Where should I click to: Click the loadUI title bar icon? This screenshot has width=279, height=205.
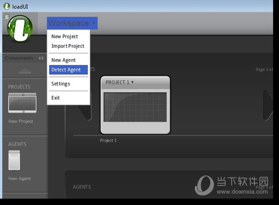coord(7,7)
